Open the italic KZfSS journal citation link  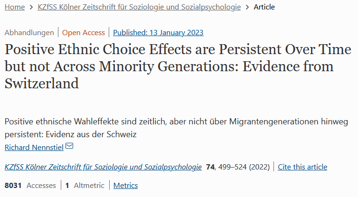pyautogui.click(x=103, y=167)
